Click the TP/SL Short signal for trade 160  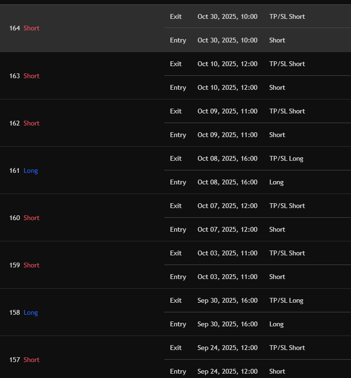(x=287, y=206)
